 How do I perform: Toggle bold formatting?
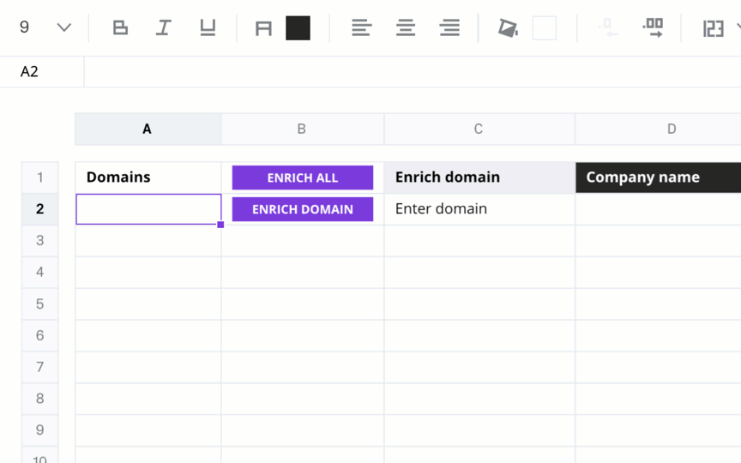[x=120, y=28]
